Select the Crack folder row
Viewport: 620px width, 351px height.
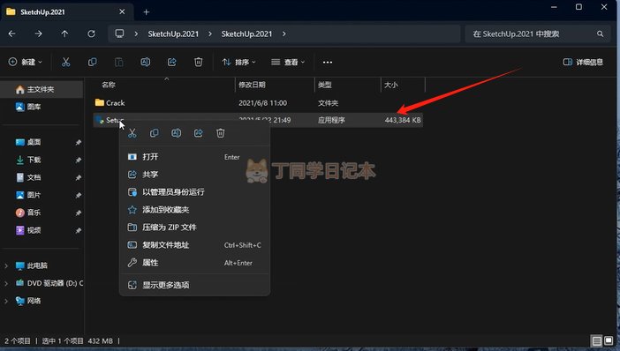pyautogui.click(x=258, y=102)
